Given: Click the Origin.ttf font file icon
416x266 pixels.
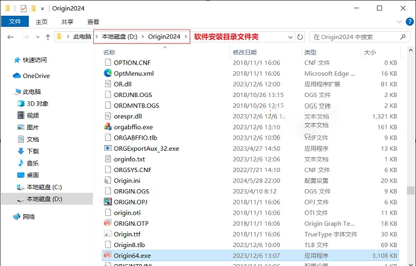Looking at the screenshot, I should [x=107, y=234].
